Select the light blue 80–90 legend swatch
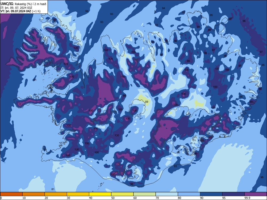This screenshot has height=200, width=267. click(189, 194)
